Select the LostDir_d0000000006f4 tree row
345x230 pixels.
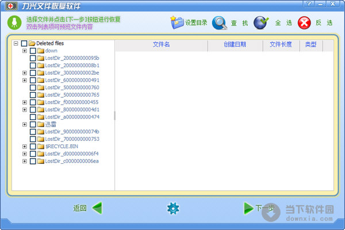click(72, 154)
